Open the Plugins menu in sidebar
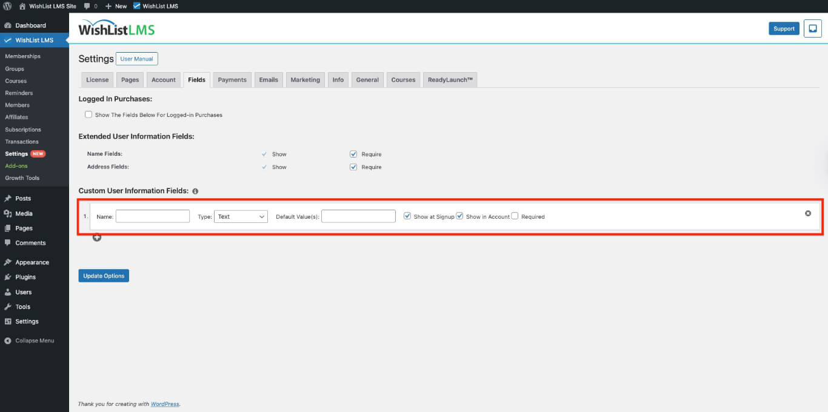This screenshot has width=828, height=412. point(25,277)
